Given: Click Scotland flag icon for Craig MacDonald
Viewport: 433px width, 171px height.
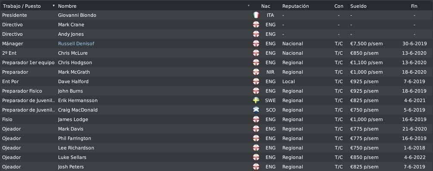Looking at the screenshot, I should point(256,110).
